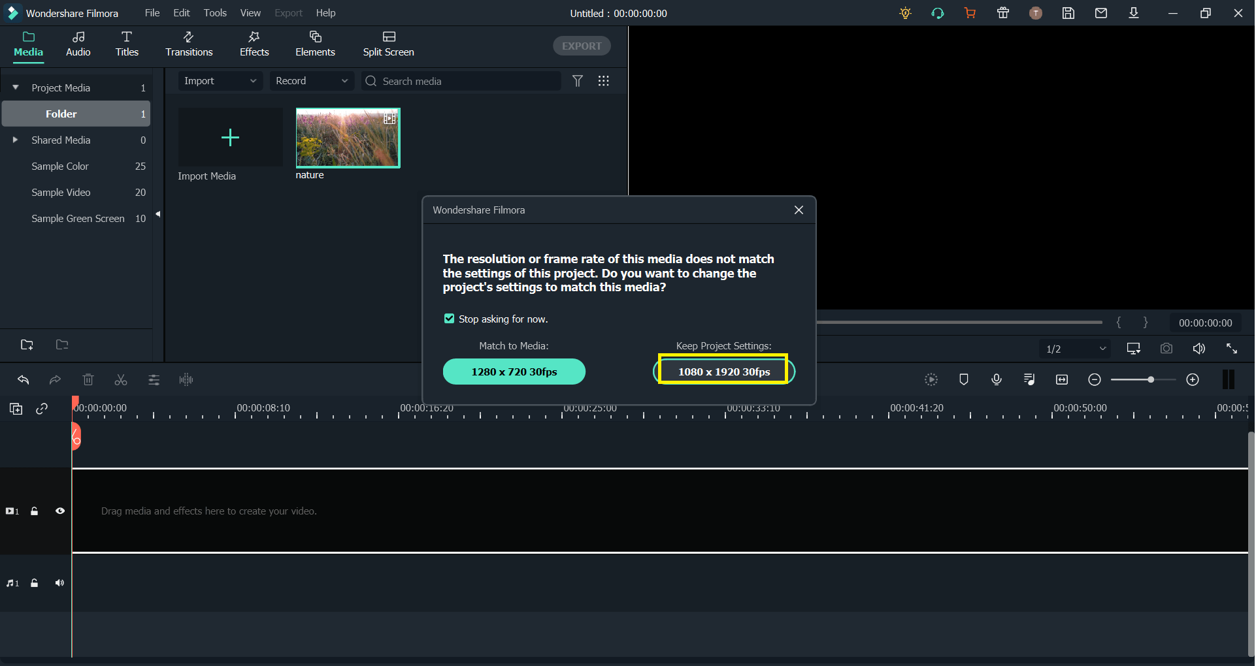Image resolution: width=1256 pixels, height=666 pixels.
Task: Click the fullscreen preview expand icon
Action: pyautogui.click(x=1232, y=349)
